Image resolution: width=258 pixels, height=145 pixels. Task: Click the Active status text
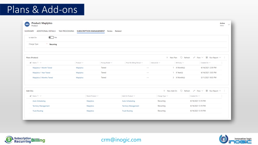pos(222,23)
